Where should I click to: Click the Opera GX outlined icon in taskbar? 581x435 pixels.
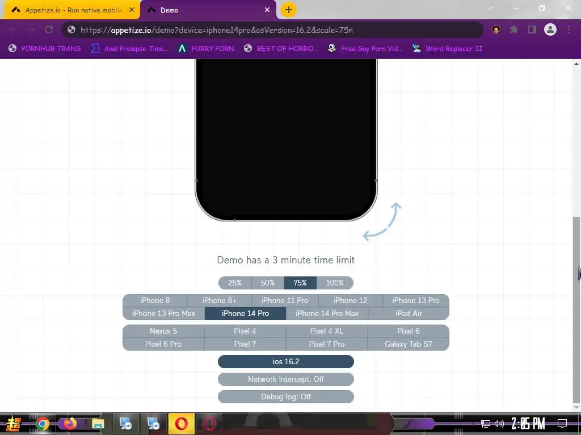[209, 424]
